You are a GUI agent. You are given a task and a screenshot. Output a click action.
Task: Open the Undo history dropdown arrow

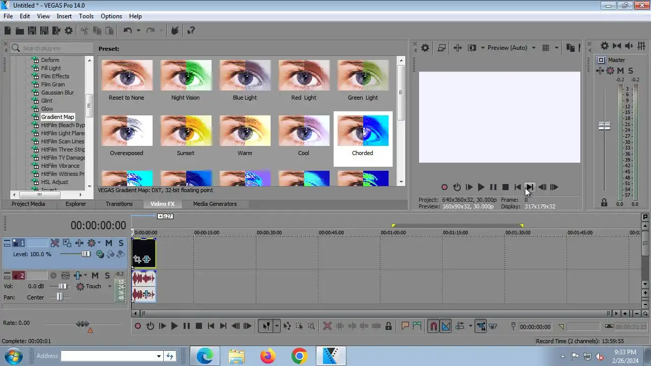pyautogui.click(x=138, y=31)
